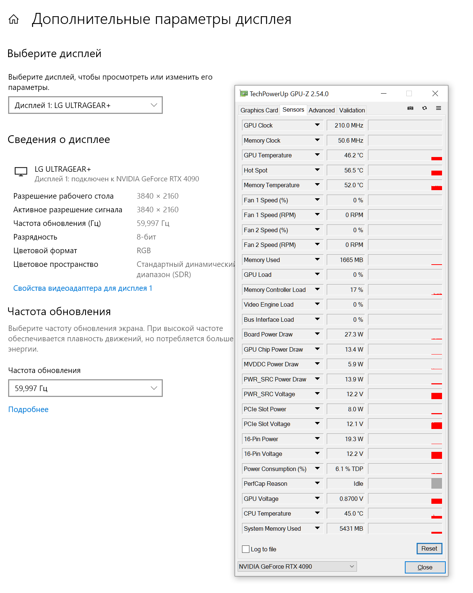Open the Advanced tab
The width and height of the screenshot is (473, 593).
[x=322, y=110]
